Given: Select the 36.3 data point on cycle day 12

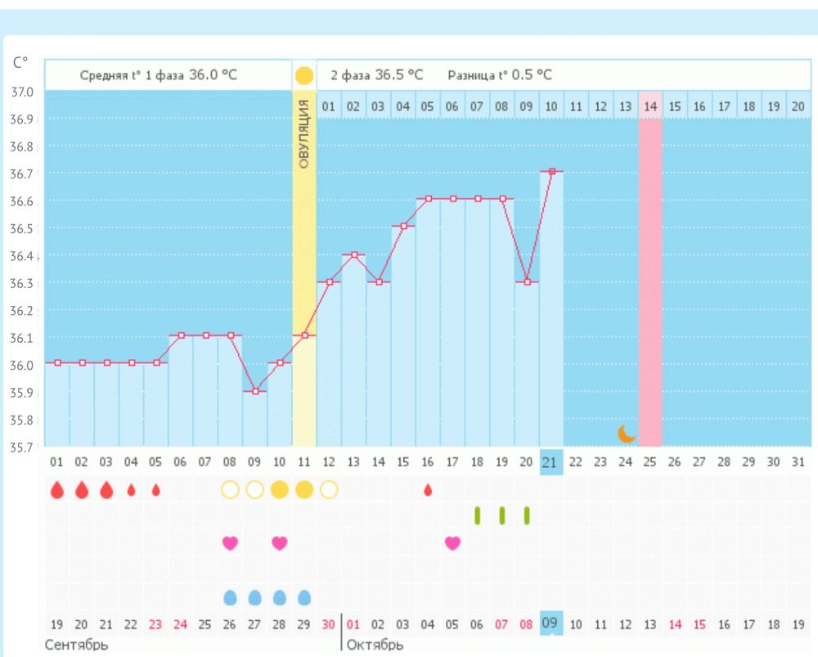Looking at the screenshot, I should click(x=329, y=281).
